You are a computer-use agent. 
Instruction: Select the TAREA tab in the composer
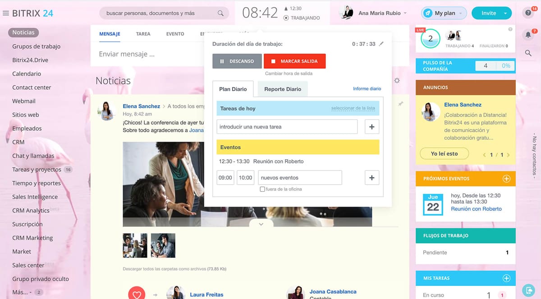tap(143, 34)
